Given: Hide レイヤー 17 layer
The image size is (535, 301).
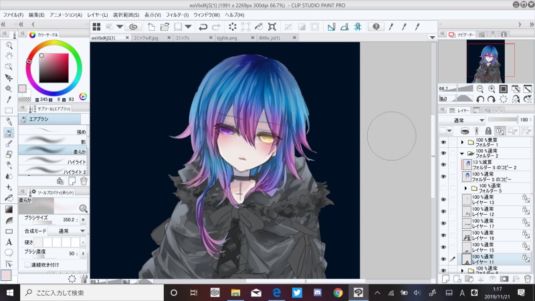Looking at the screenshot, I should [443, 223].
